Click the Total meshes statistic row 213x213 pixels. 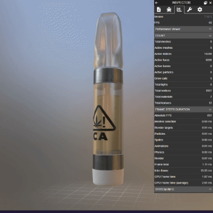click(x=184, y=42)
